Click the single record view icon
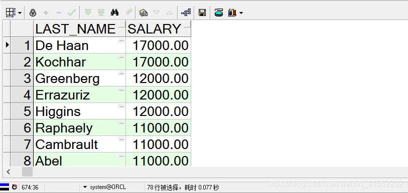Viewport: 408px width, 193px height. coord(219,12)
